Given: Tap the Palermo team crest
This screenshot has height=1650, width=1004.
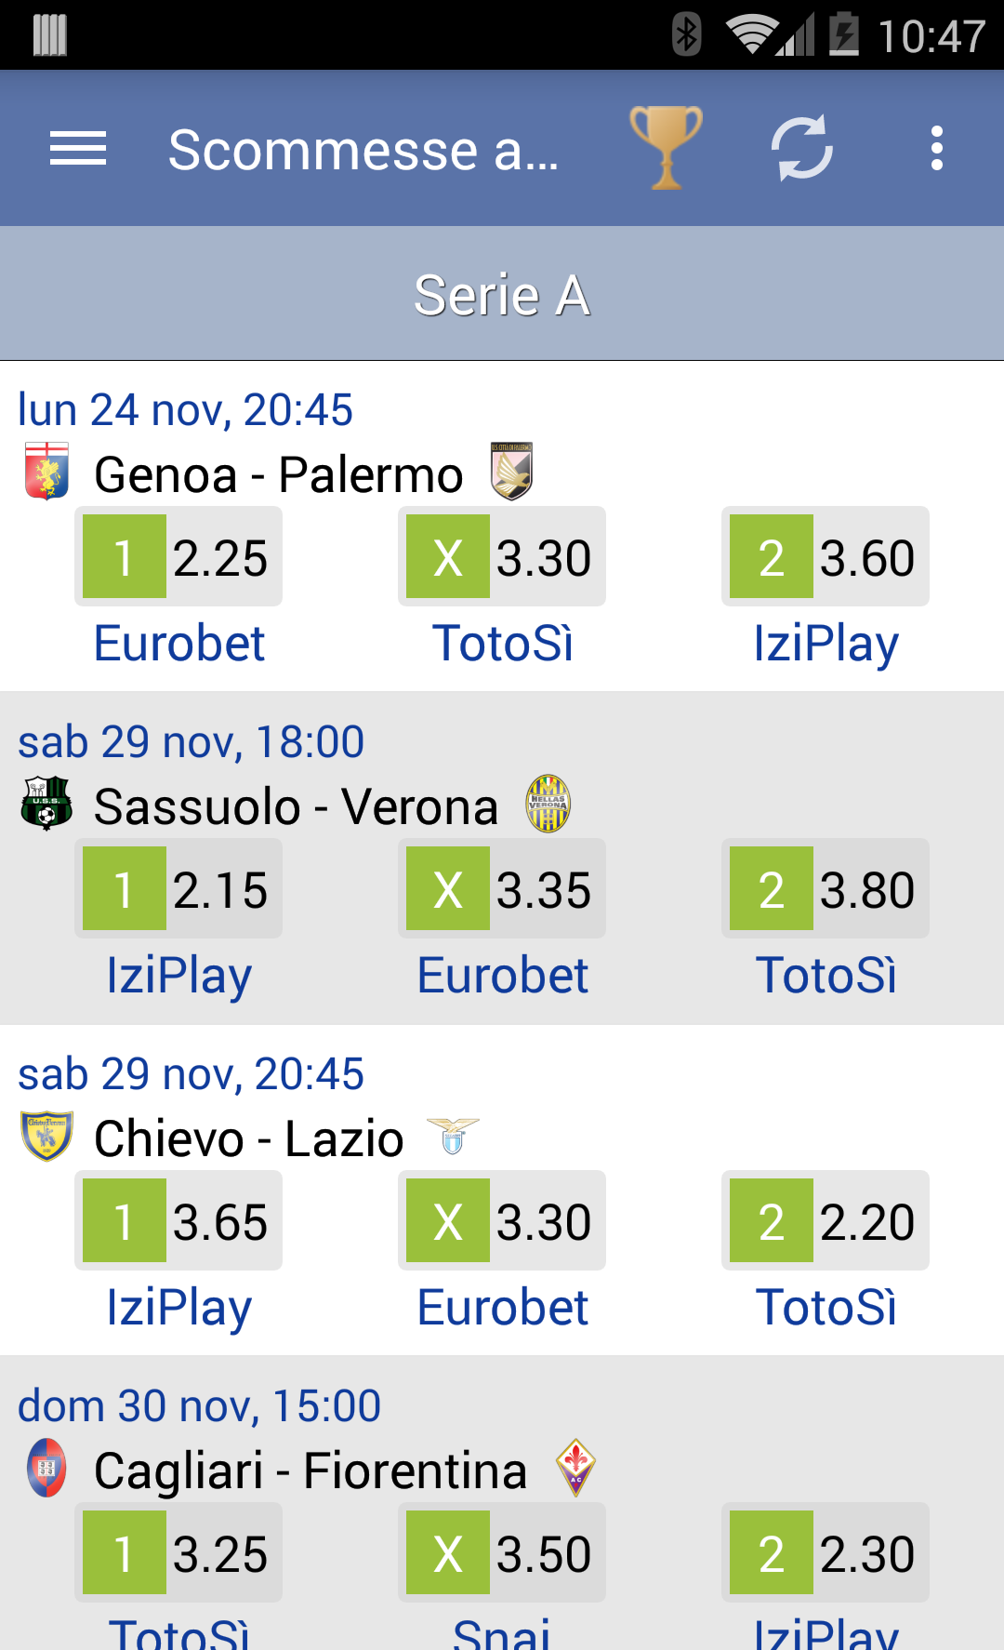Looking at the screenshot, I should coord(511,471).
